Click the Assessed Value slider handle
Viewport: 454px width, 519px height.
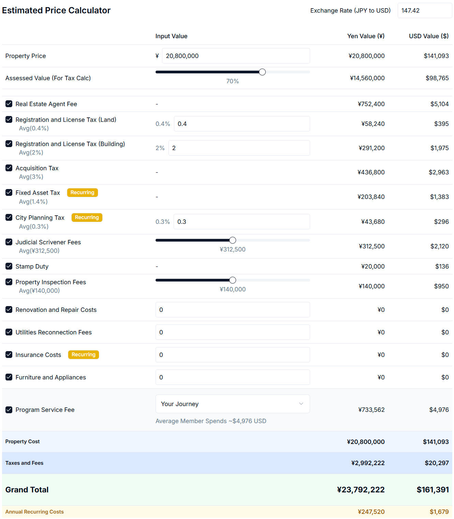[x=262, y=72]
